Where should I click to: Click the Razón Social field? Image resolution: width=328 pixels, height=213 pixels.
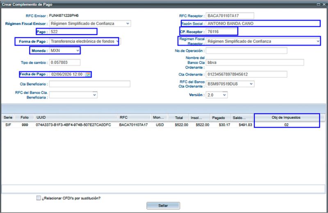263,24
